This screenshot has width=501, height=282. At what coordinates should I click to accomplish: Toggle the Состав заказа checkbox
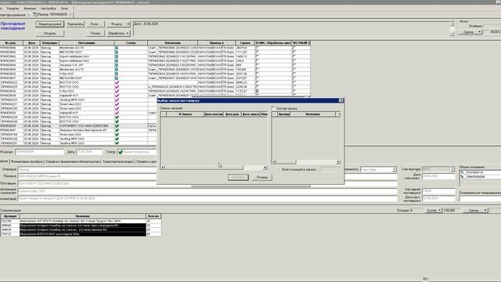(x=273, y=108)
